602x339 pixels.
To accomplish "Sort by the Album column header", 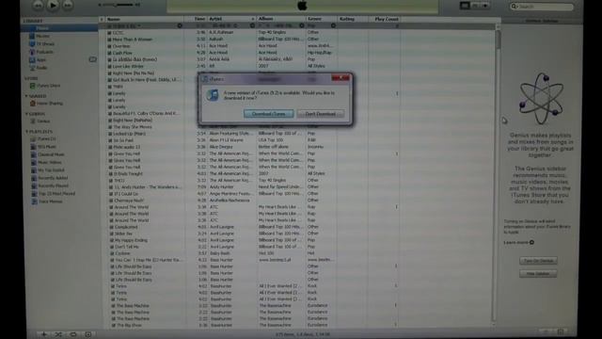I will 281,19.
